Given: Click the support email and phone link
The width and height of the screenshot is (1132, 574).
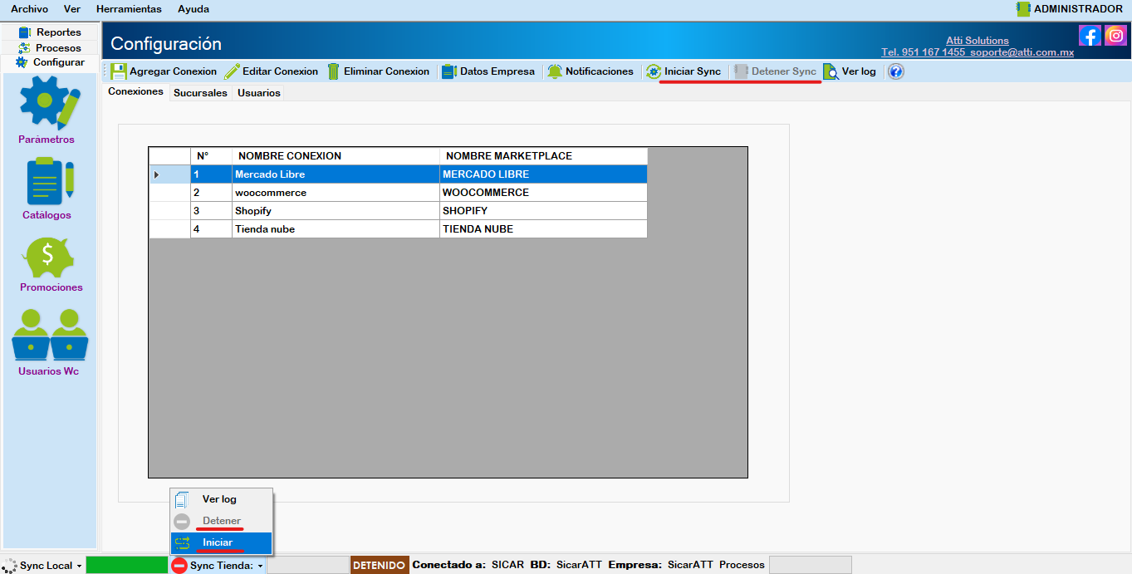Looking at the screenshot, I should 977,52.
